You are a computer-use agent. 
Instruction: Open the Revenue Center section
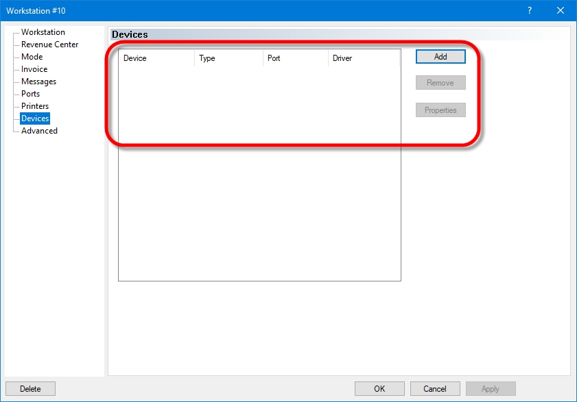[x=49, y=45]
